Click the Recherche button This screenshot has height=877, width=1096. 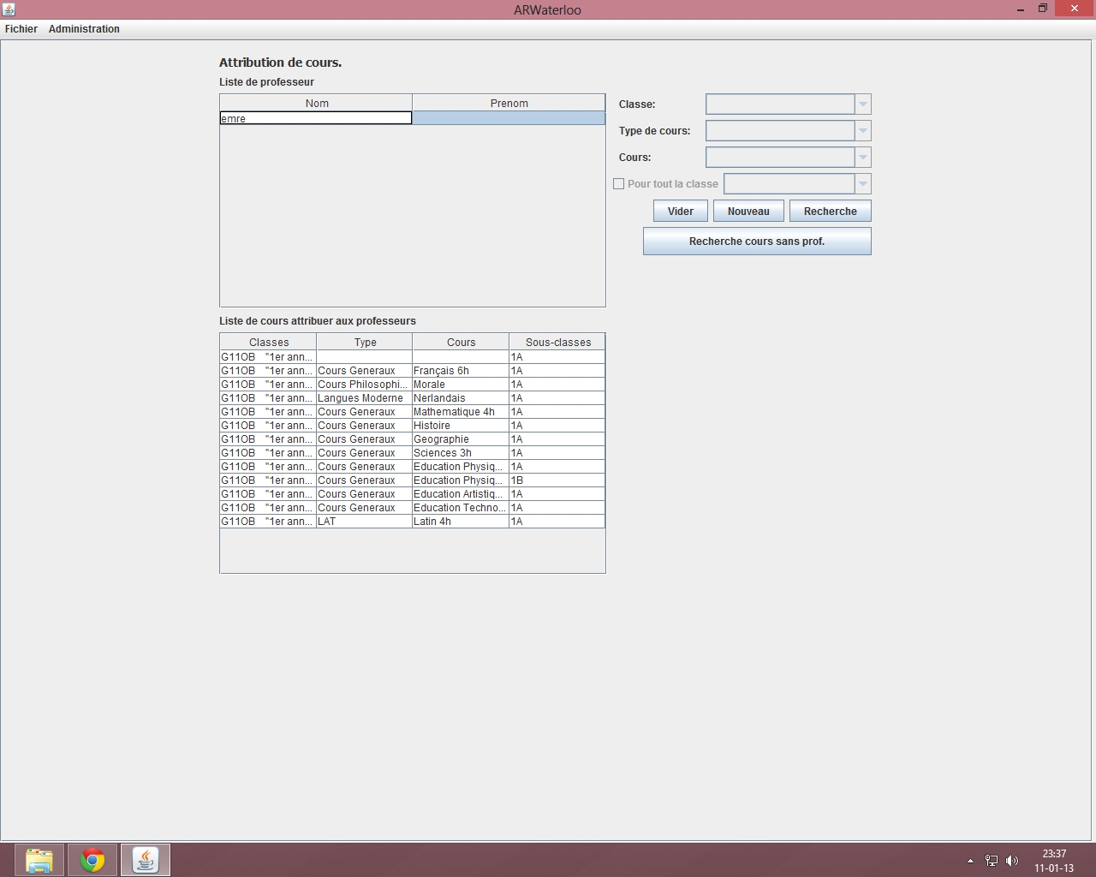point(830,212)
